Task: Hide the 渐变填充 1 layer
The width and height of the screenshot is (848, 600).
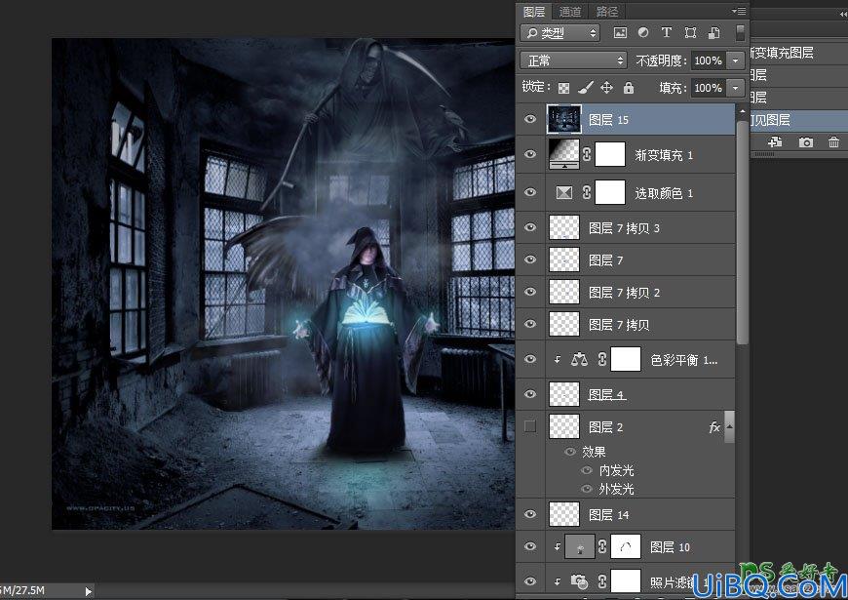Action: pos(530,154)
